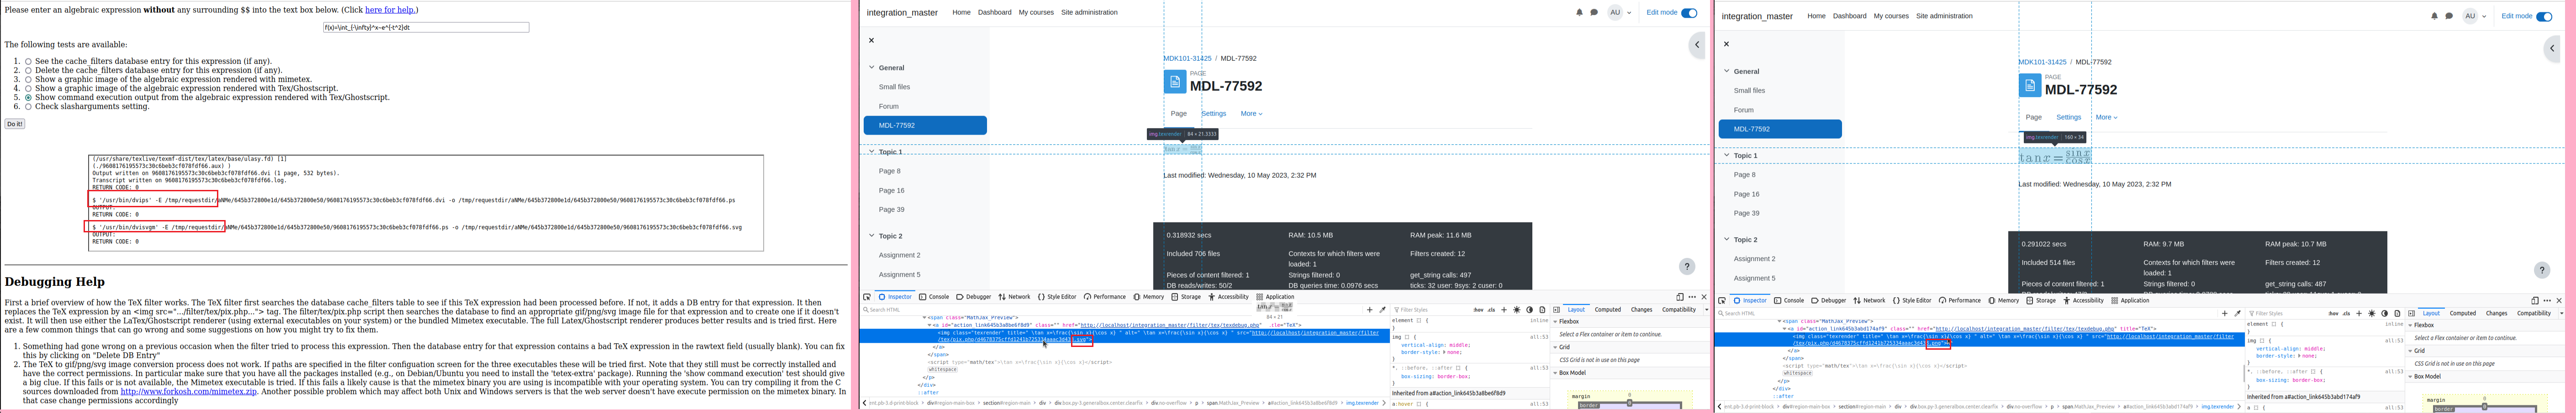2576x420 pixels.
Task: Click the 'Do it!' button
Action: point(15,124)
